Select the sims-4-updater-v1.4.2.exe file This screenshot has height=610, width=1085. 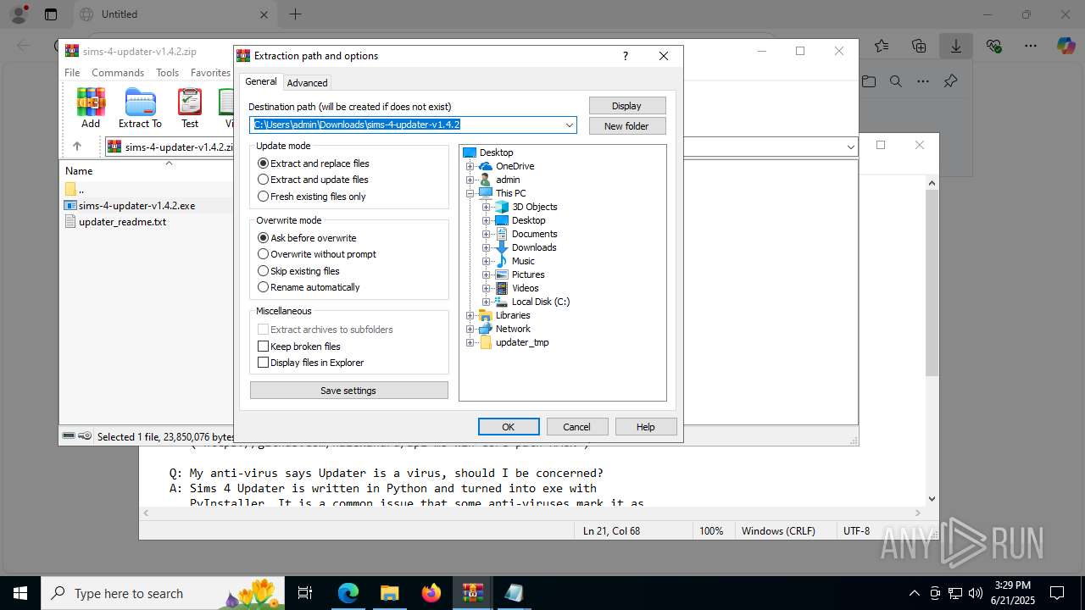130,205
